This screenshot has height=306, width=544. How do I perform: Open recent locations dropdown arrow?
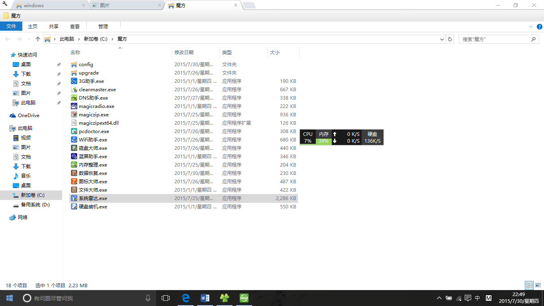(x=29, y=39)
